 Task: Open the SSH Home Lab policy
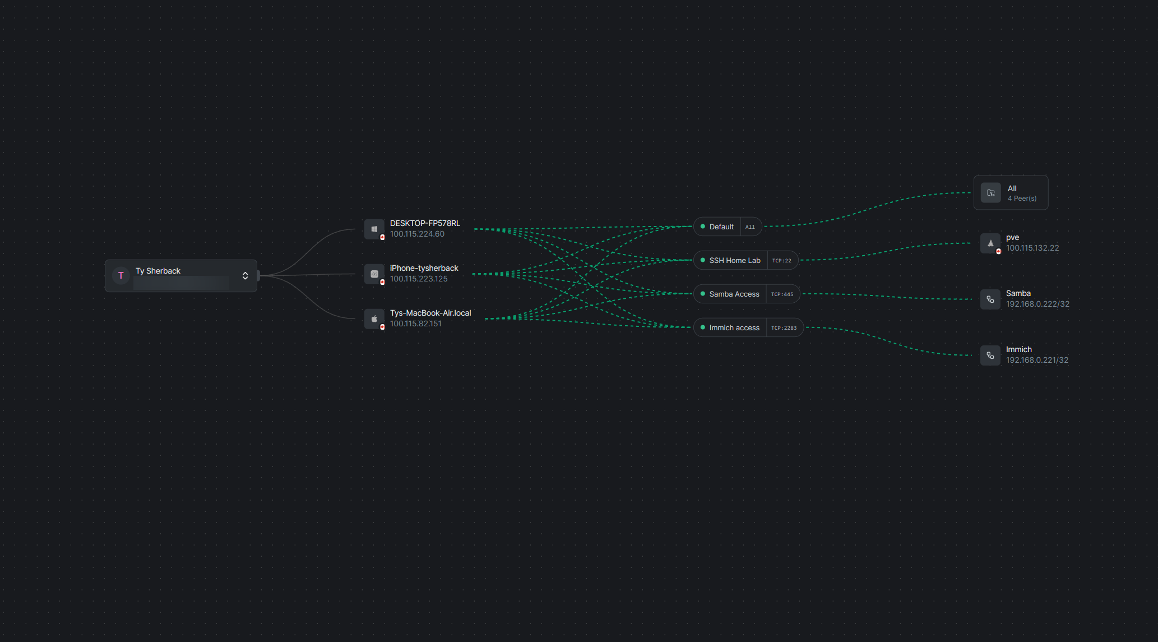[745, 260]
